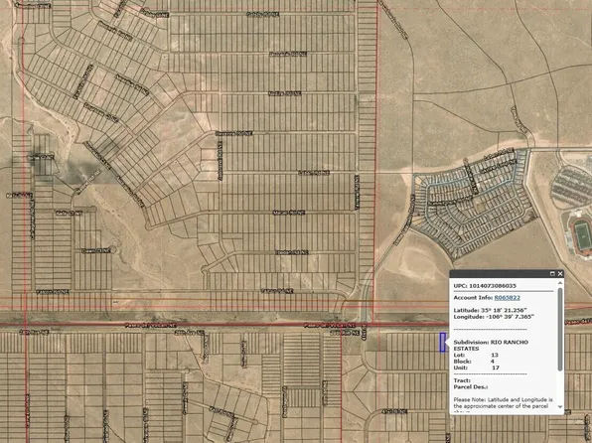Select the highlighted blue parcel on map

442,342
